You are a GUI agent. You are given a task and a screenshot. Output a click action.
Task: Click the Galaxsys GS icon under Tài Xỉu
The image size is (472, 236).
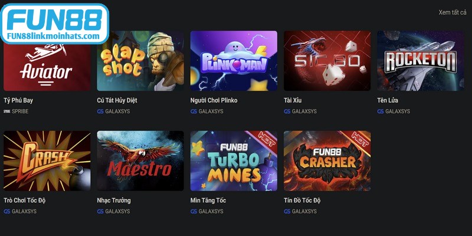coord(287,112)
